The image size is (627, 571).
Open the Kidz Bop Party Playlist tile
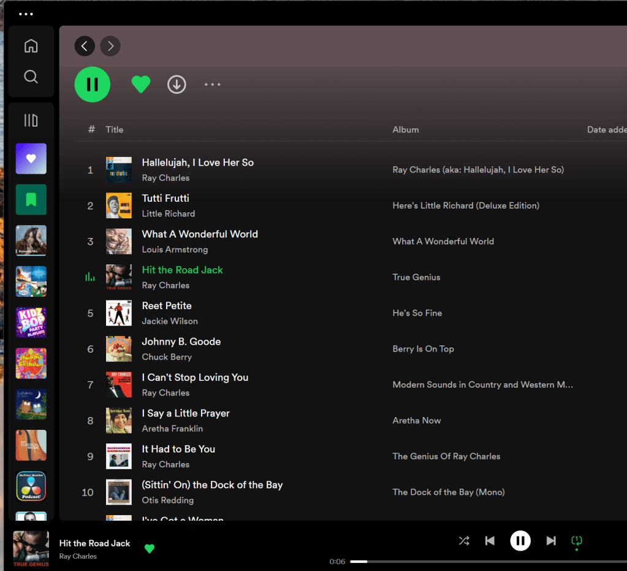click(31, 322)
